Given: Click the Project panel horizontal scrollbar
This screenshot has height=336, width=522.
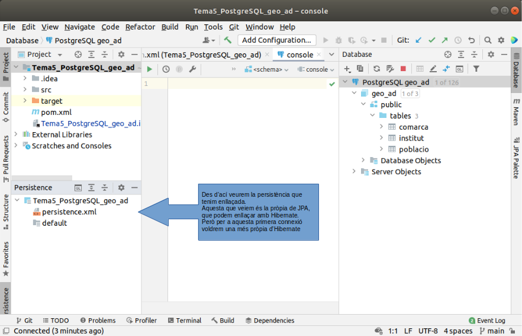Looking at the screenshot, I should click(42, 178).
